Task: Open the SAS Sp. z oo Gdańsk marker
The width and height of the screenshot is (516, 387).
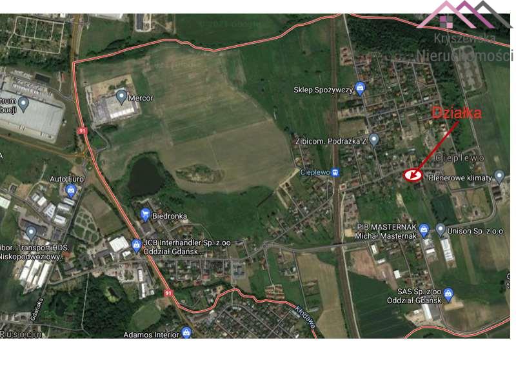Action: tap(448, 295)
